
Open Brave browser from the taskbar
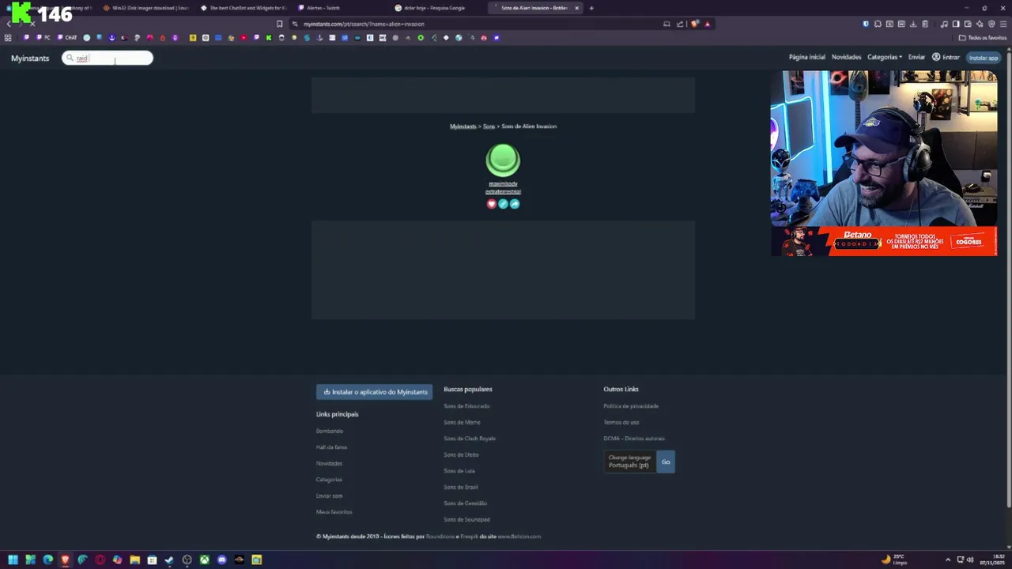[x=65, y=560]
